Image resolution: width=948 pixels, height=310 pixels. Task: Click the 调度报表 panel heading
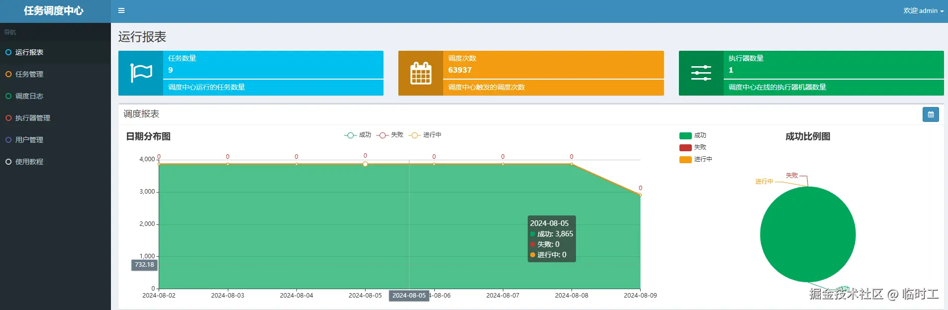141,114
